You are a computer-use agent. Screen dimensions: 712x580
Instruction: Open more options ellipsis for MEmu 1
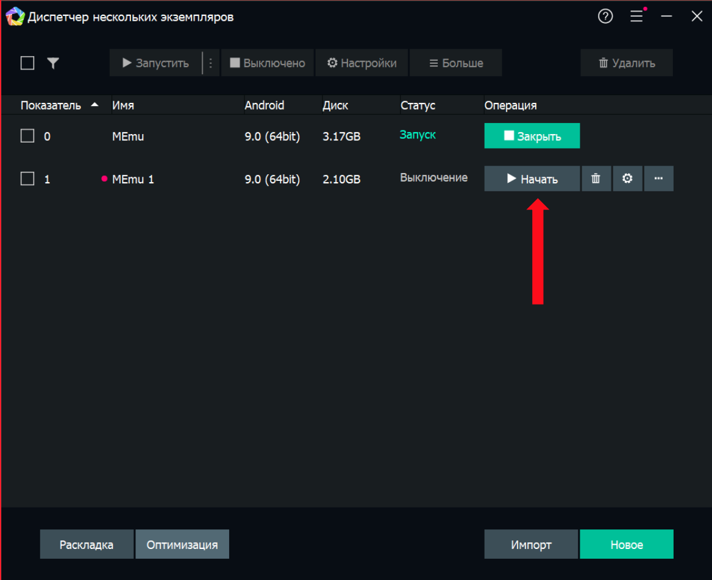click(658, 179)
